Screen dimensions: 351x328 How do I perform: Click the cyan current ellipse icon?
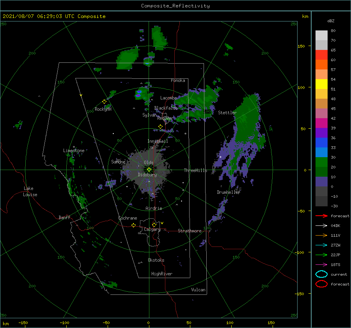(321, 274)
